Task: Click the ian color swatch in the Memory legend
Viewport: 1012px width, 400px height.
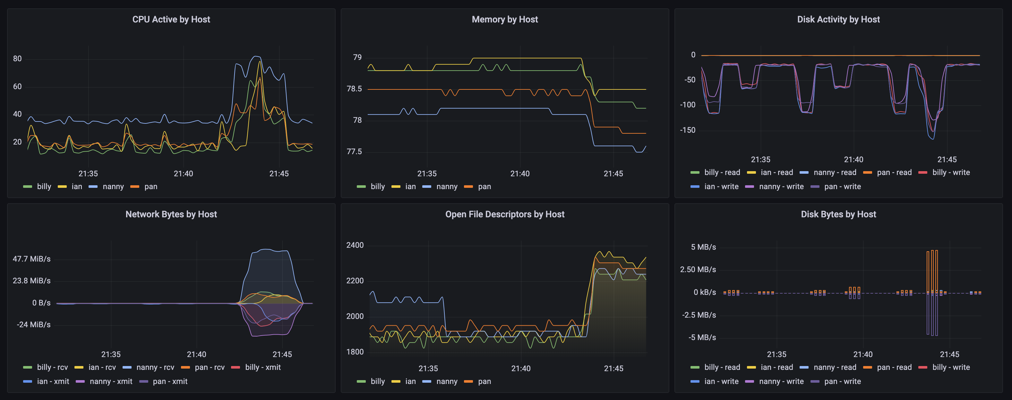Action: pyautogui.click(x=396, y=187)
